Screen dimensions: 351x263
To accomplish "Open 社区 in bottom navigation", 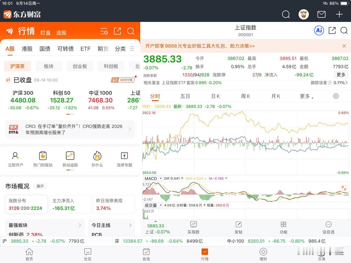I will pos(88,255).
